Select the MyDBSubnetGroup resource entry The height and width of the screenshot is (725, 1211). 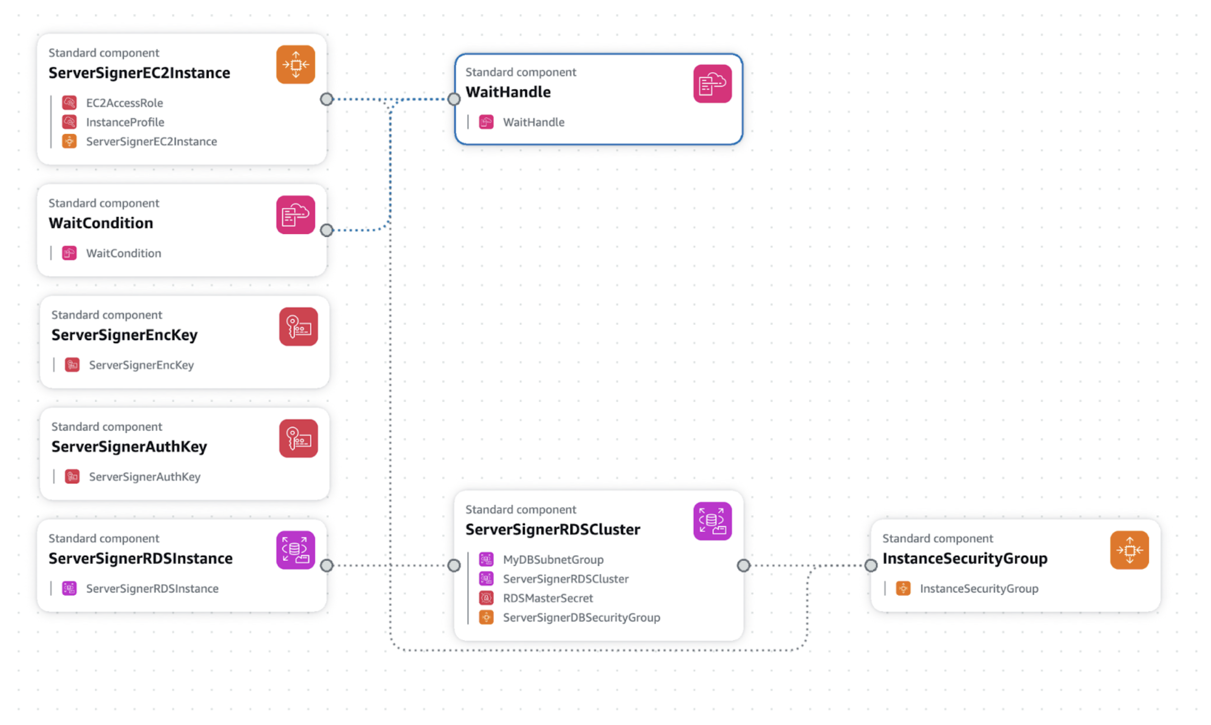tap(552, 559)
